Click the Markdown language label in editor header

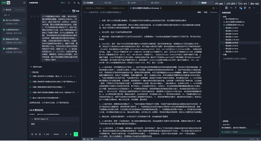point(214,12)
